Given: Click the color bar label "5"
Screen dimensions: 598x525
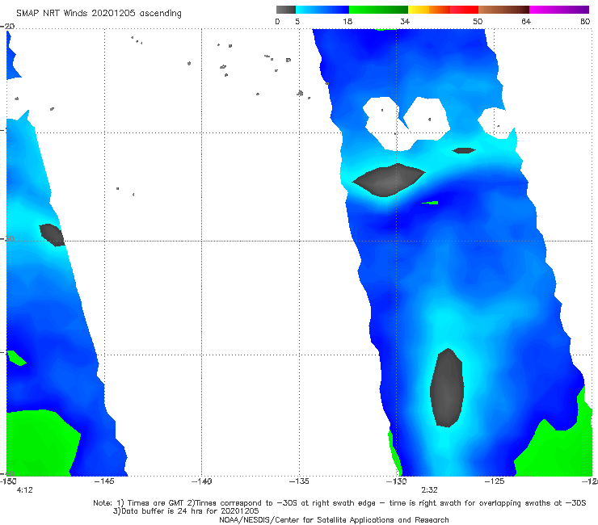Looking at the screenshot, I should (297, 21).
